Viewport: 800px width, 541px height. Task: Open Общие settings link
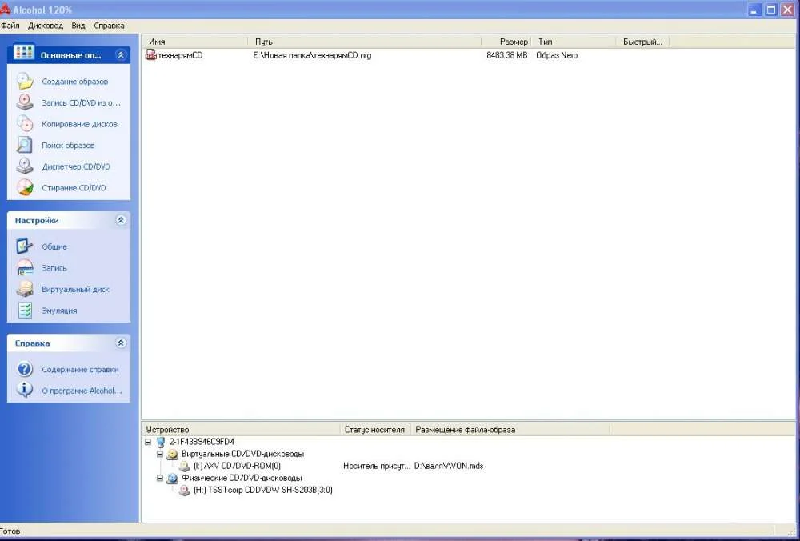(54, 247)
